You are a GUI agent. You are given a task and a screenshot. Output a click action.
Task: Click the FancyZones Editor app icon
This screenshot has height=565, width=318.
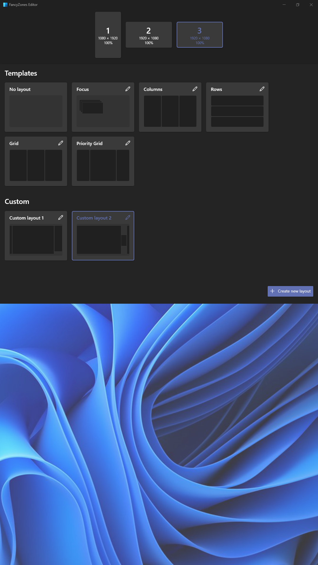point(5,5)
